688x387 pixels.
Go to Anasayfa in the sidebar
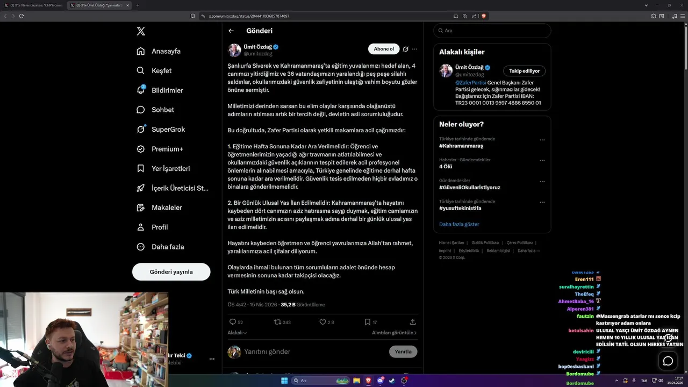pyautogui.click(x=159, y=51)
